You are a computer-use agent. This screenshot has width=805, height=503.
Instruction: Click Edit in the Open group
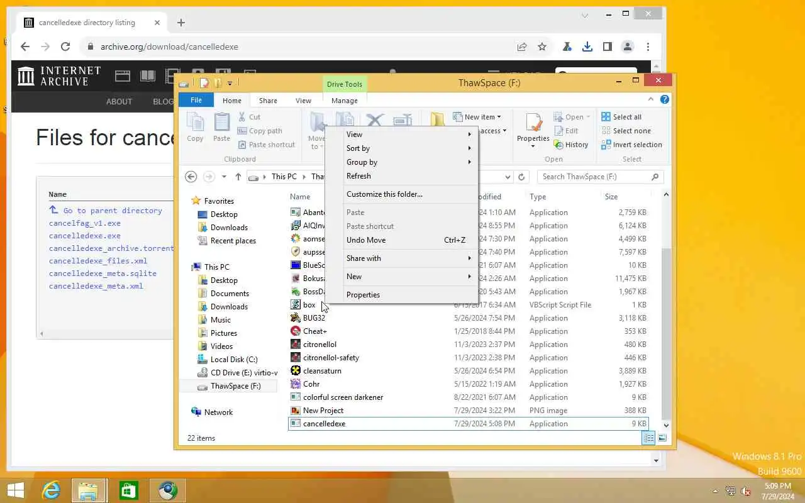(566, 131)
